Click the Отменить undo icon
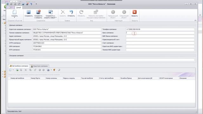Viewport: 203px width, 114px height. click(x=71, y=12)
